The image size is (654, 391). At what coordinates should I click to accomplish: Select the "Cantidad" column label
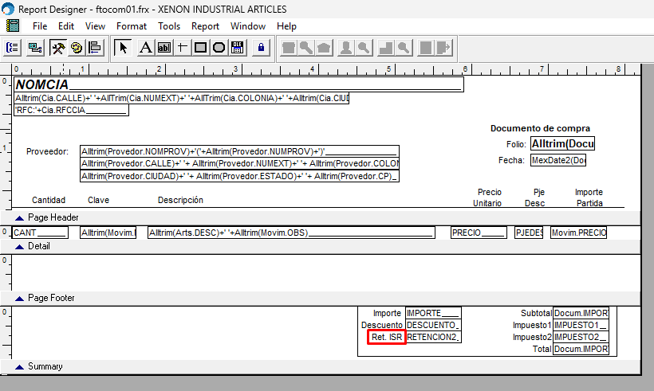[x=49, y=201]
